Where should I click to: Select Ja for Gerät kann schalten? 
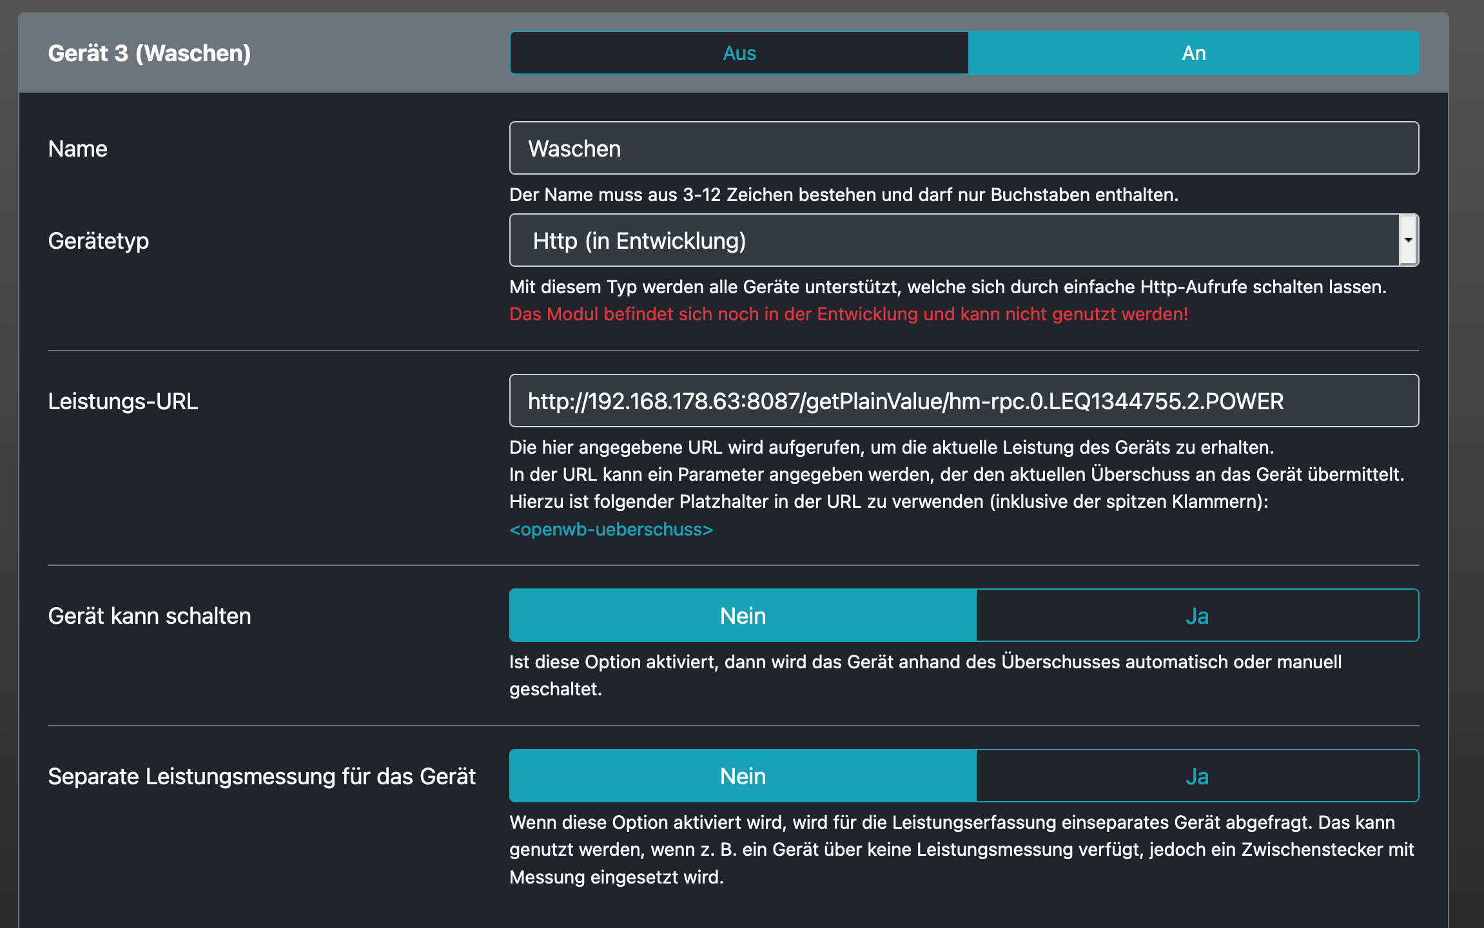pyautogui.click(x=1197, y=615)
